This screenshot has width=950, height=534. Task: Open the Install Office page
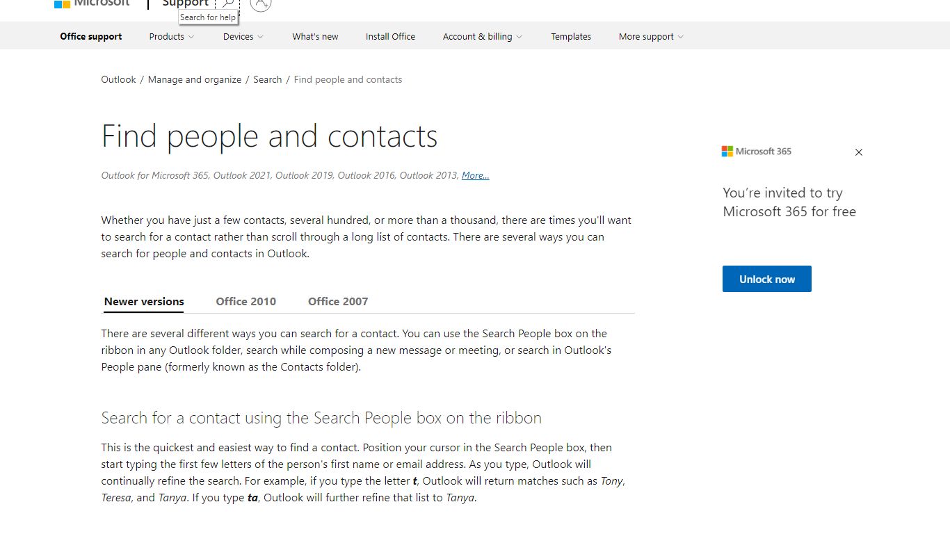click(x=390, y=37)
